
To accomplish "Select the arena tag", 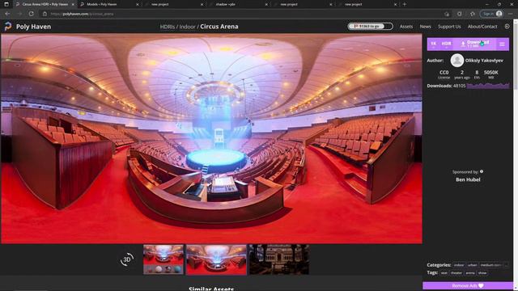I will [470, 273].
